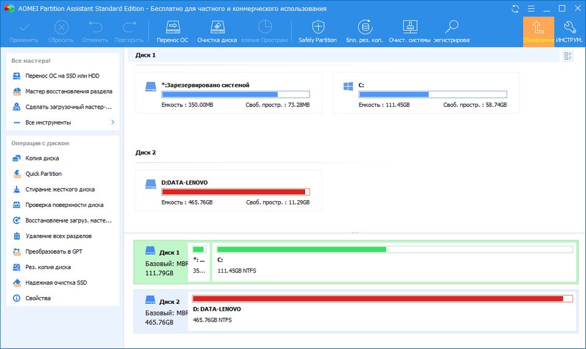Click the Диск 1 heading in upper pane

click(x=145, y=56)
